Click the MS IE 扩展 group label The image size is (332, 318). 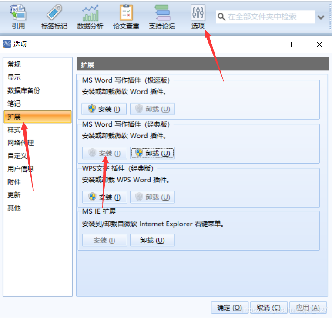pyautogui.click(x=99, y=211)
